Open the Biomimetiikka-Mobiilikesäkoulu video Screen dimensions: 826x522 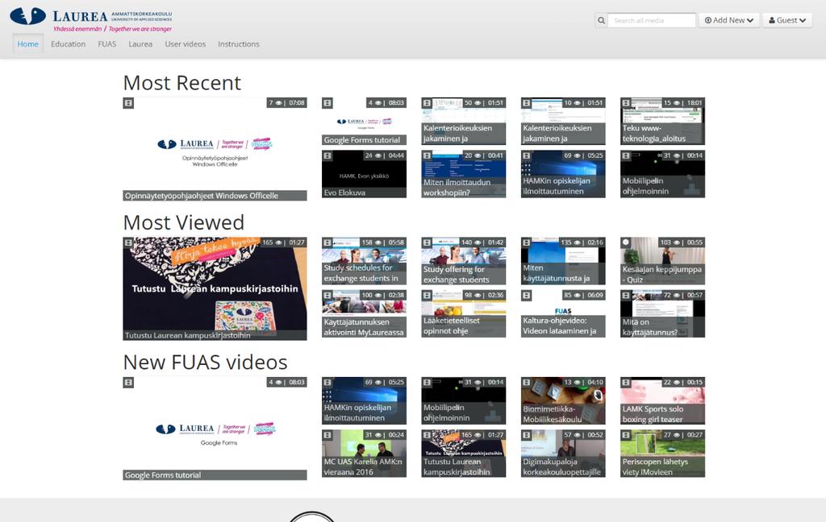(x=563, y=400)
